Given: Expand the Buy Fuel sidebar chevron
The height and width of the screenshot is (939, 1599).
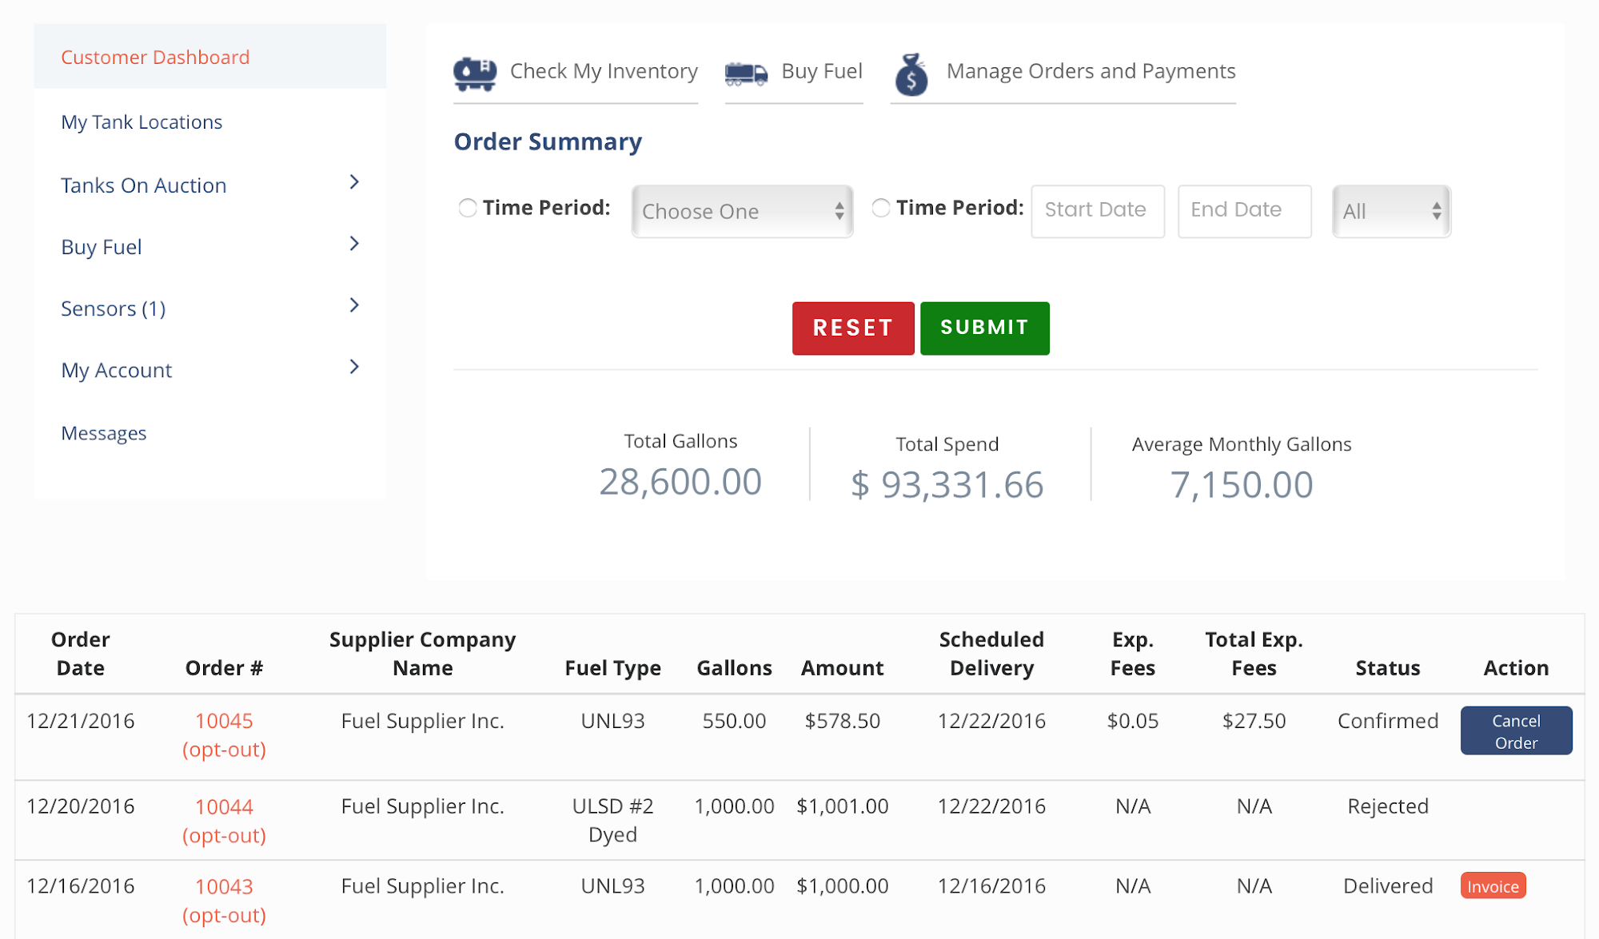Looking at the screenshot, I should tap(354, 244).
